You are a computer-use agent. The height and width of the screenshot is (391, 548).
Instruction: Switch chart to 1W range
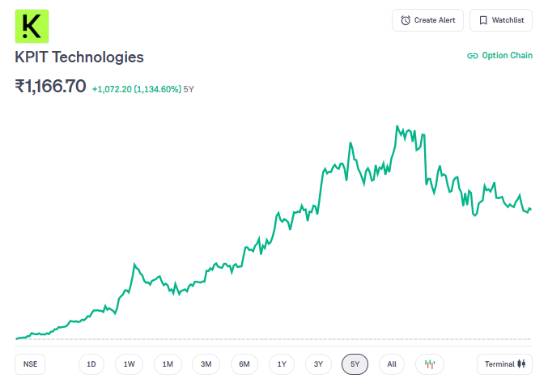pyautogui.click(x=130, y=364)
